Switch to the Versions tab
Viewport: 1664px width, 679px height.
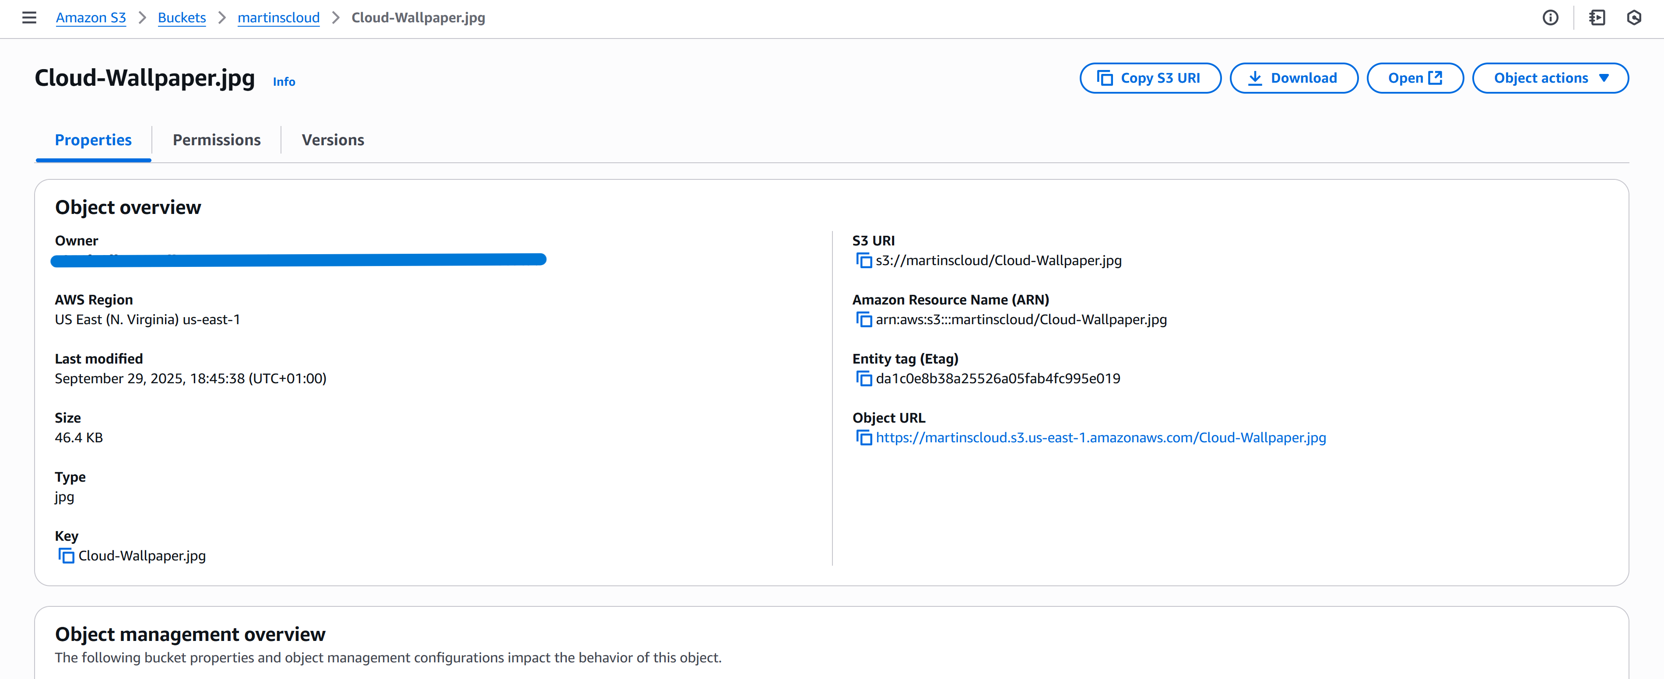point(333,140)
